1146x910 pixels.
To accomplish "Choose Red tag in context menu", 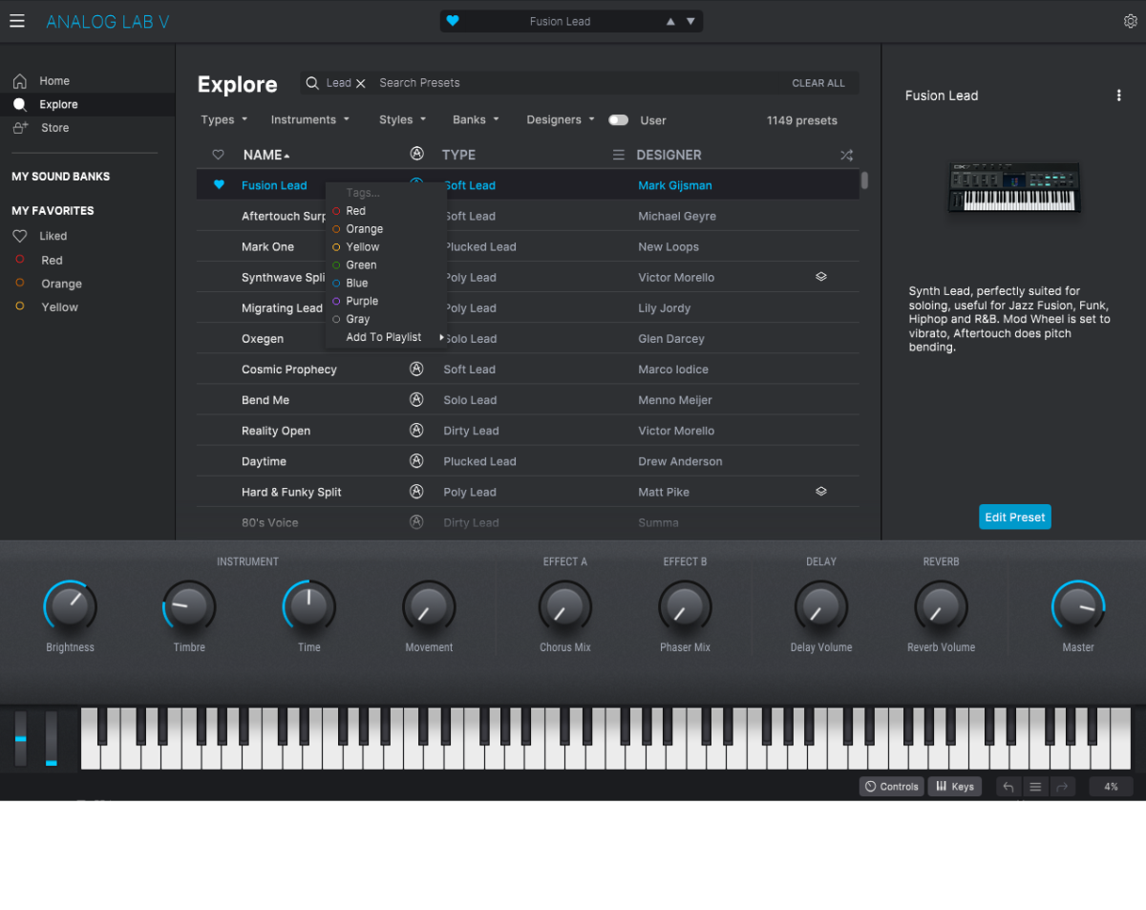I will pos(386,211).
